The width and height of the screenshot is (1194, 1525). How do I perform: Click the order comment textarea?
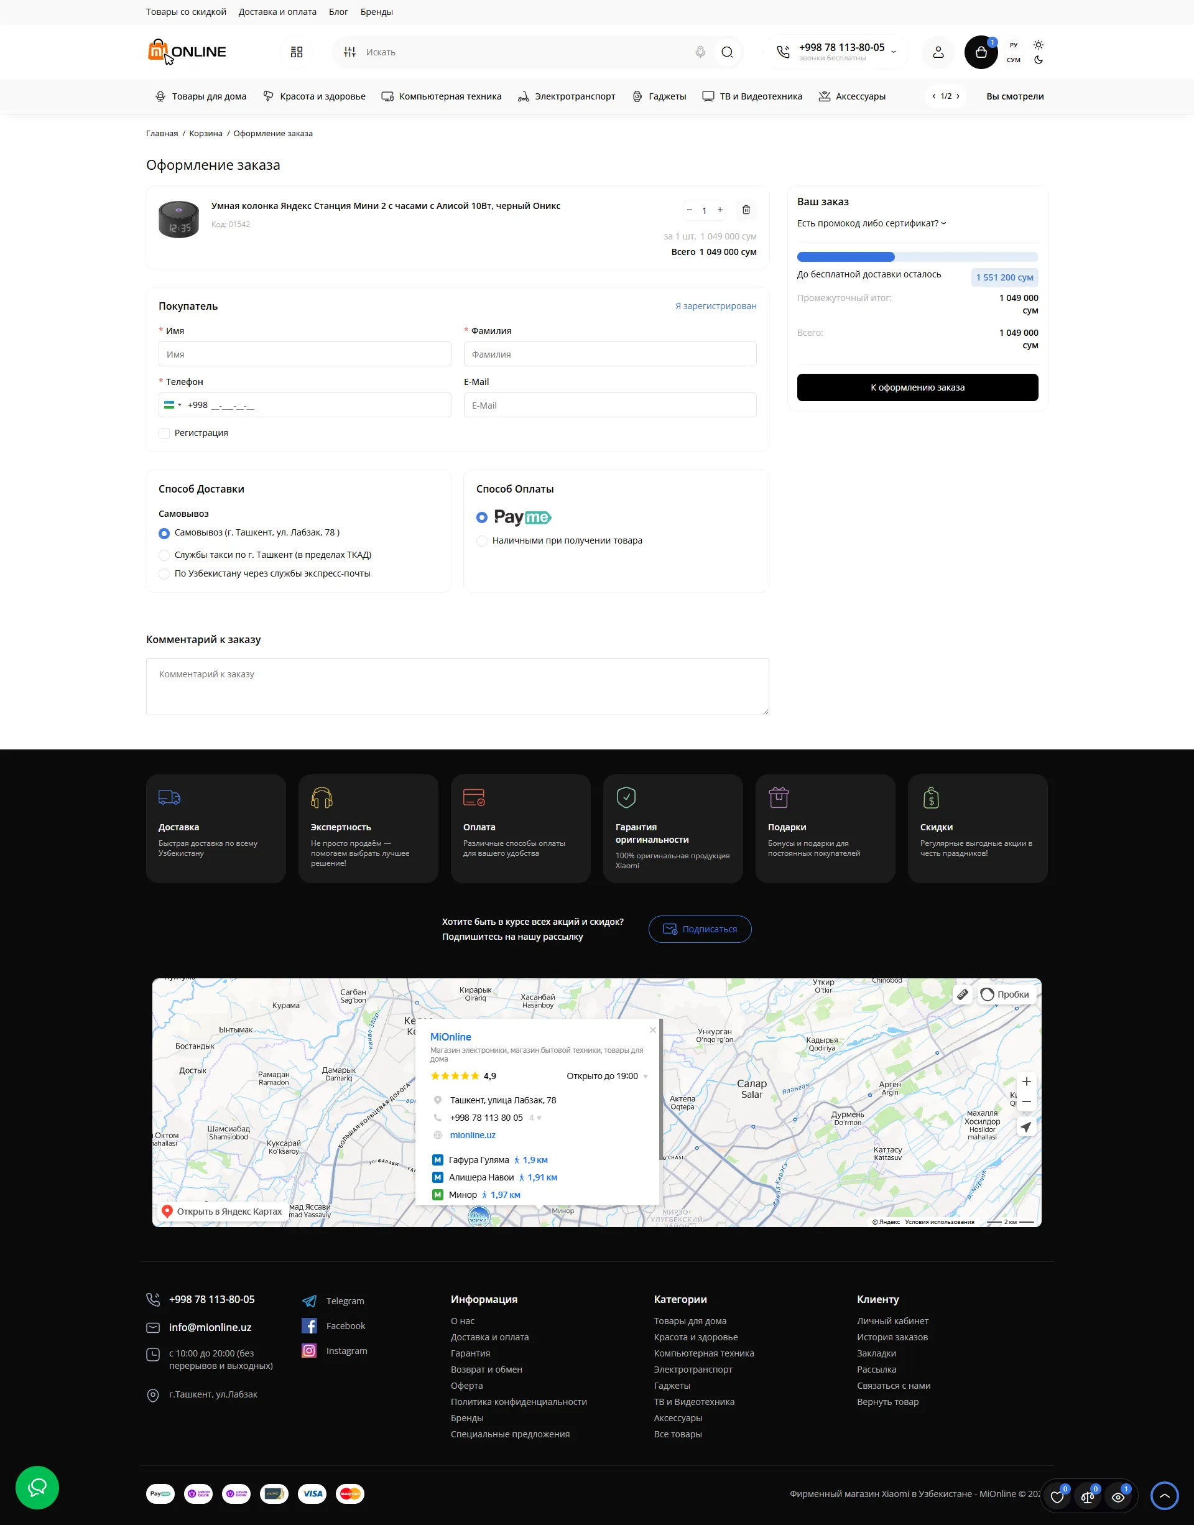pyautogui.click(x=457, y=687)
